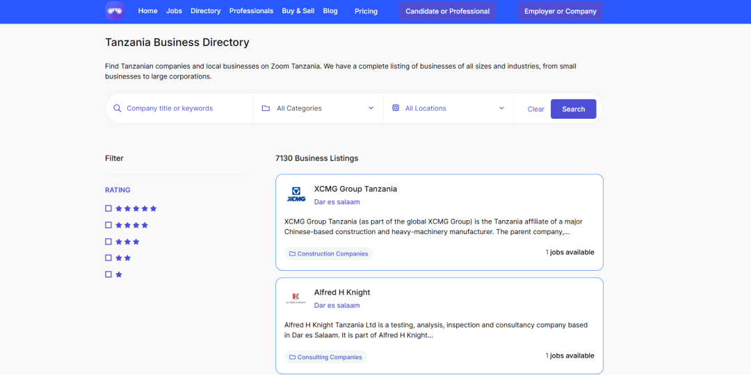Go to Jobs in the navigation bar
The image size is (751, 375).
(174, 11)
